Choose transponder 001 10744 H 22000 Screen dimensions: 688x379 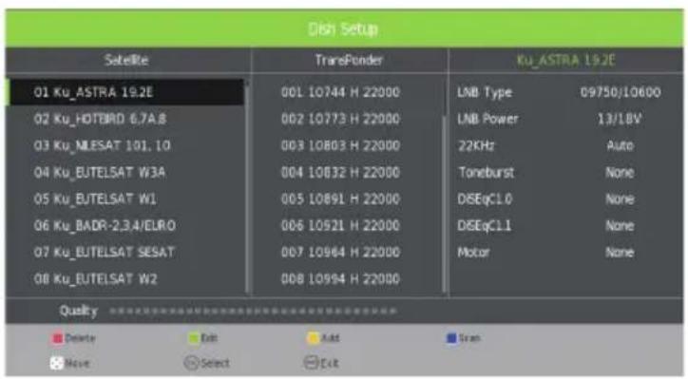340,92
